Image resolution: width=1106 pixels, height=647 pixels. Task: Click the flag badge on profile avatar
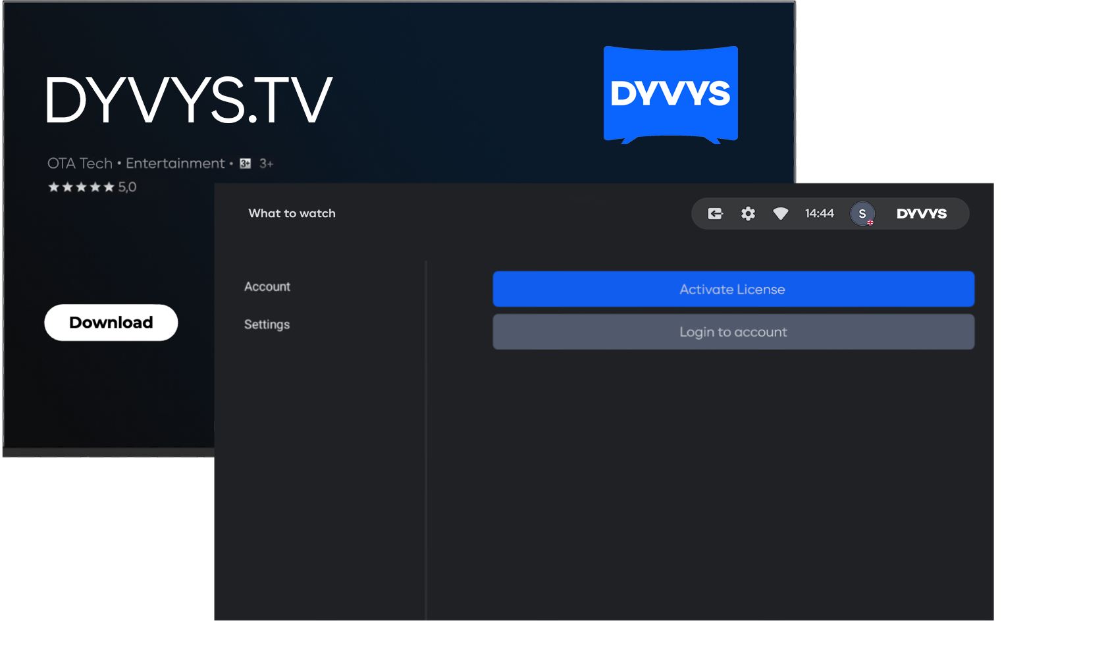(x=870, y=222)
